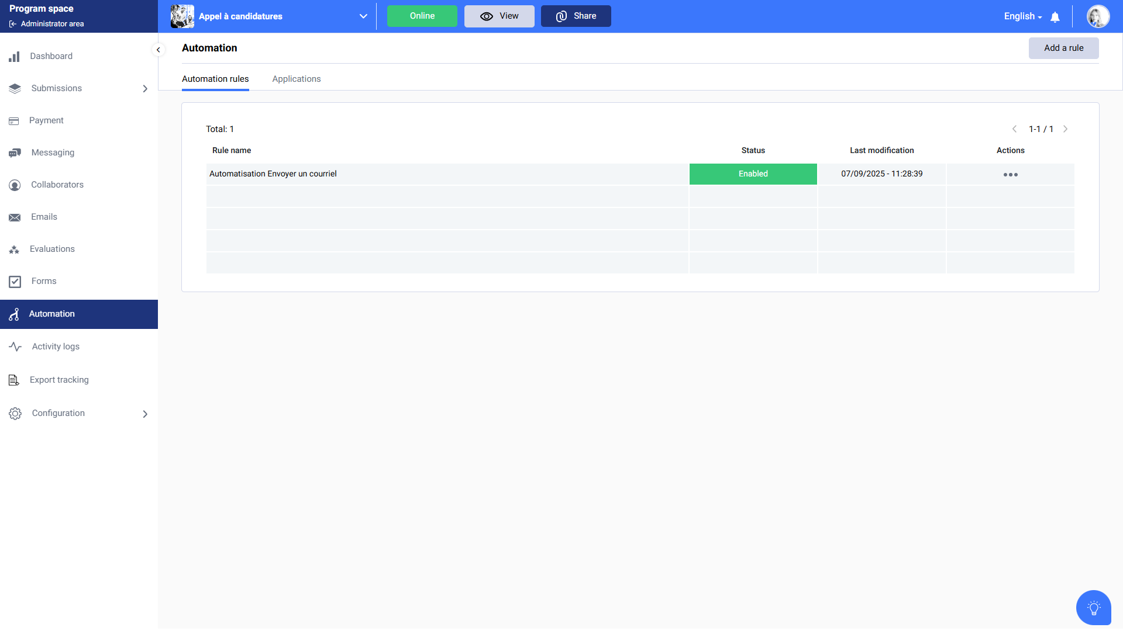This screenshot has width=1123, height=631.
Task: Click the Share button
Action: (x=576, y=16)
